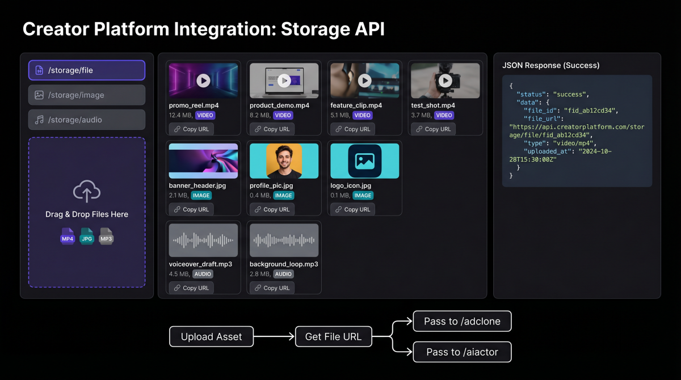Switch to the /storage/audio tab
The width and height of the screenshot is (681, 380).
[x=86, y=120]
